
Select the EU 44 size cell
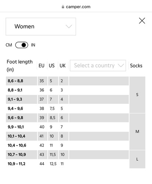point(42,164)
